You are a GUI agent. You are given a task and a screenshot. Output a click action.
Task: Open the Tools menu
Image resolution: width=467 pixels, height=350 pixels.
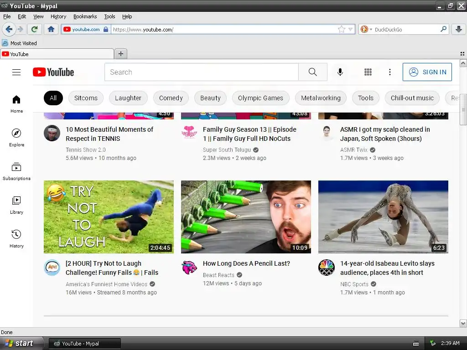click(x=109, y=16)
